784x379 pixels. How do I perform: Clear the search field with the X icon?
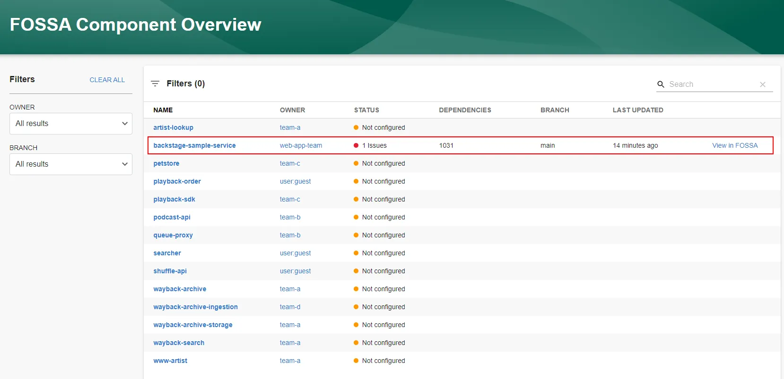pos(763,84)
